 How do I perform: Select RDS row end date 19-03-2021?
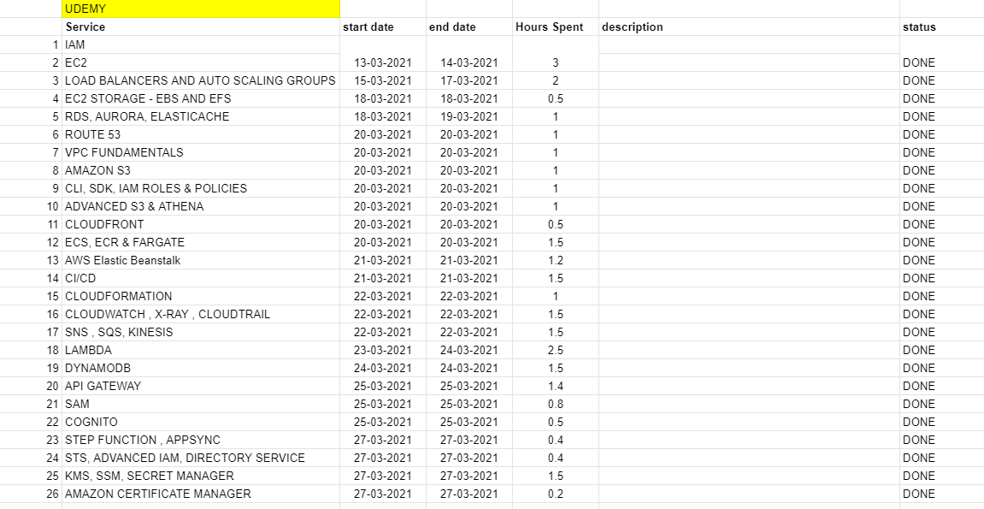point(469,116)
